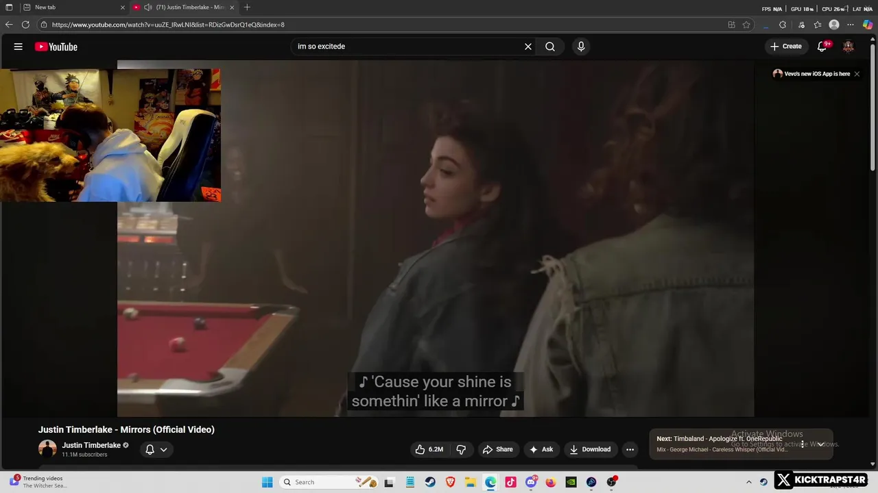Show hidden tray icons chevron

[x=749, y=482]
